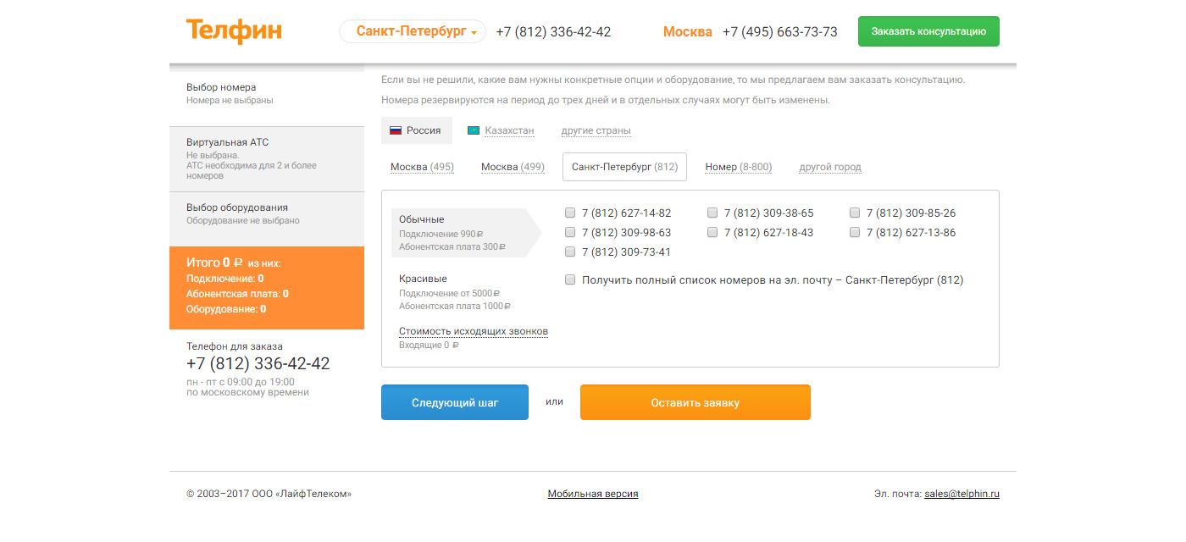Select the Обычные numbers category

(466, 232)
